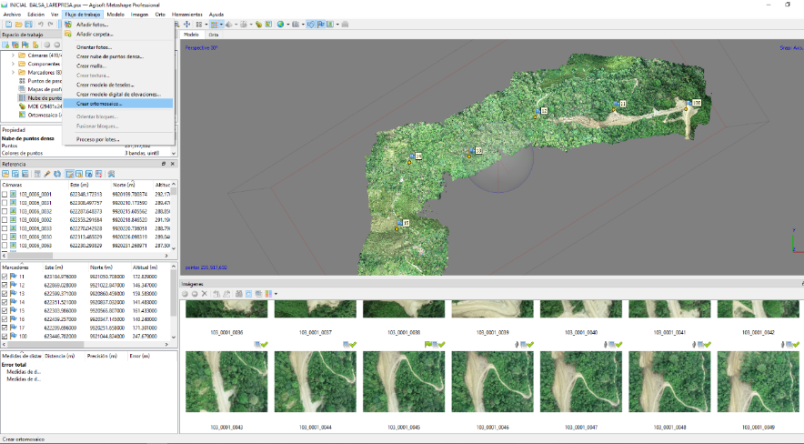The width and height of the screenshot is (804, 444).
Task: Expand the Cámaras tree node
Action: click(x=14, y=55)
